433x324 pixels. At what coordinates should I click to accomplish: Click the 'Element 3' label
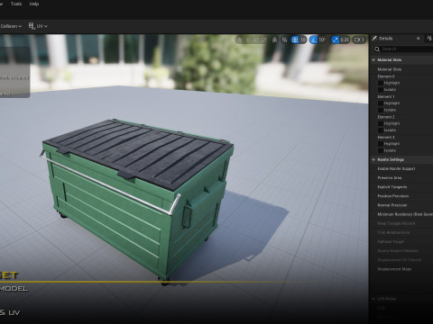click(x=386, y=137)
